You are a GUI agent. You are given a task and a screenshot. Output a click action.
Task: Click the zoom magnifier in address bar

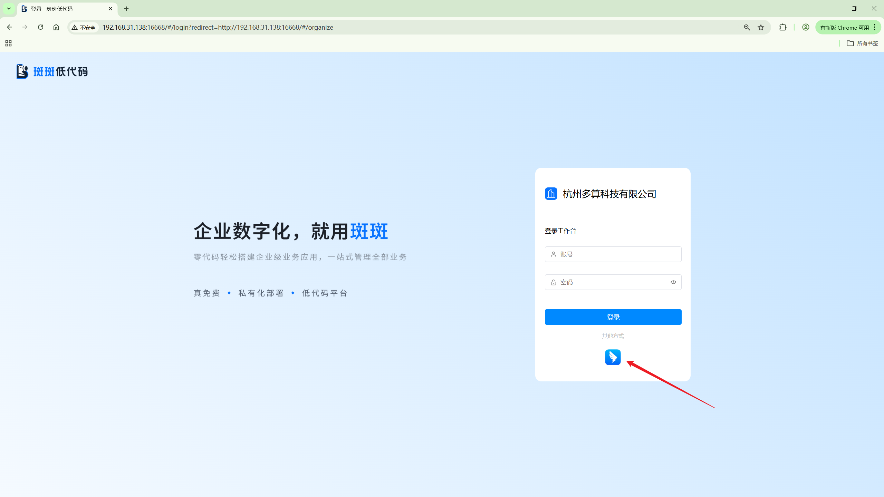(x=747, y=27)
